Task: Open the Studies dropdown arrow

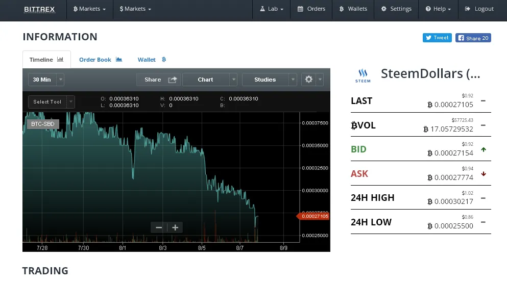Action: point(293,80)
